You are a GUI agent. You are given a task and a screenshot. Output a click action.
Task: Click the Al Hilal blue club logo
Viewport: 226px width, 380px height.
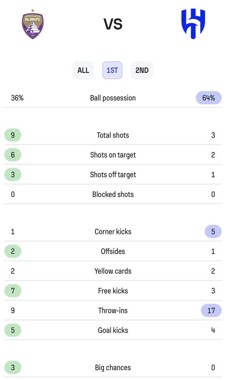click(x=193, y=24)
